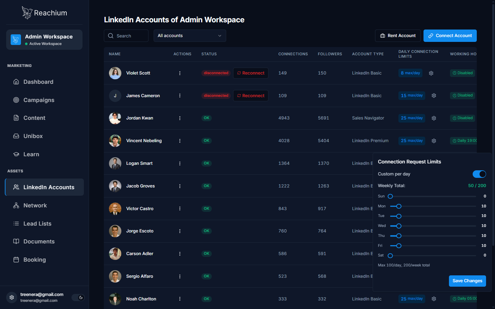Focus the Search accounts field
This screenshot has height=309, width=495.
pos(126,36)
